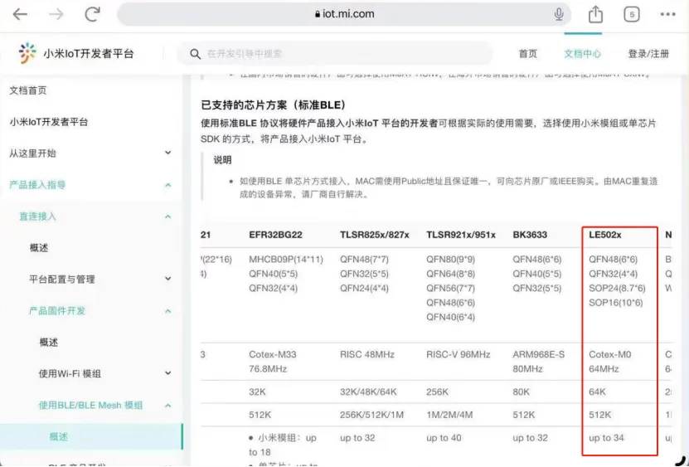Select 从这里开始 sidebar item

click(x=32, y=153)
